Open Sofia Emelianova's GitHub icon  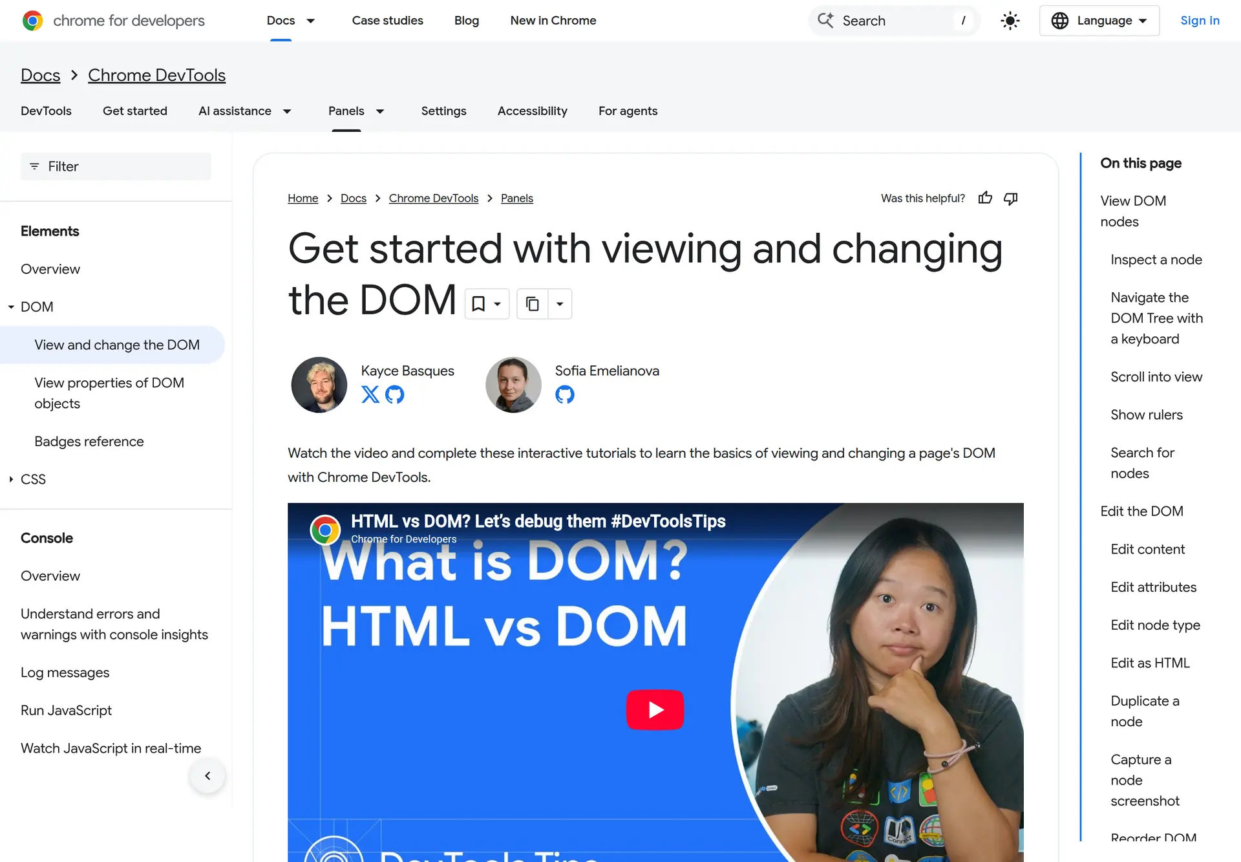pyautogui.click(x=565, y=394)
